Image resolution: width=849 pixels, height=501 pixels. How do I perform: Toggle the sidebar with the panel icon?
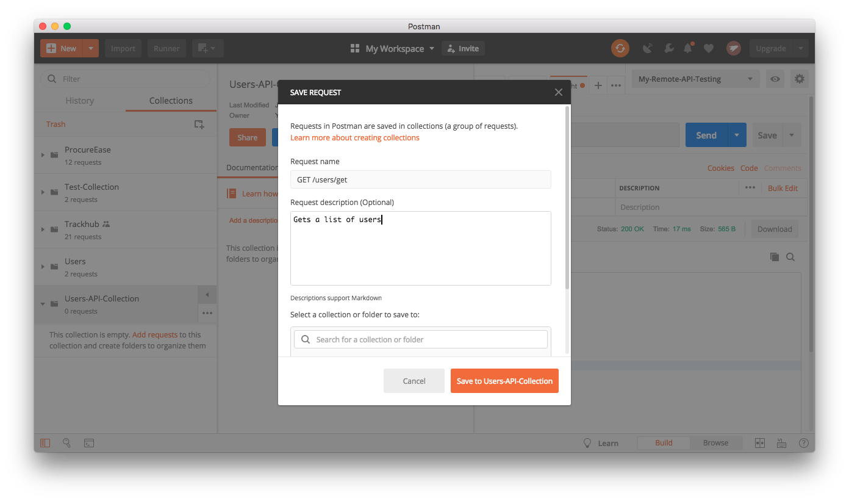pos(45,443)
